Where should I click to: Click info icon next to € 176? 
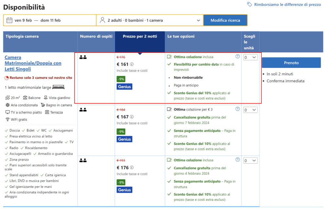[132, 168]
